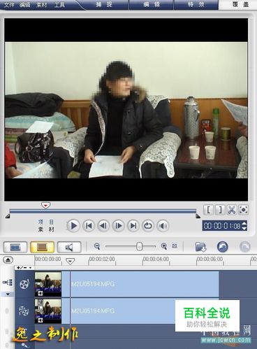
Task: Undo the last action
Action: tap(222, 247)
